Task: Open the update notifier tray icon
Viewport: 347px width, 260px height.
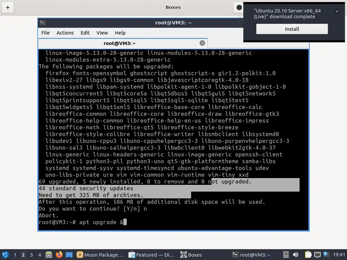Action: [x=326, y=254]
